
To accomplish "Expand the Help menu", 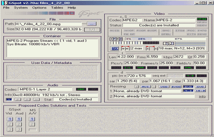I will click(x=72, y=7).
